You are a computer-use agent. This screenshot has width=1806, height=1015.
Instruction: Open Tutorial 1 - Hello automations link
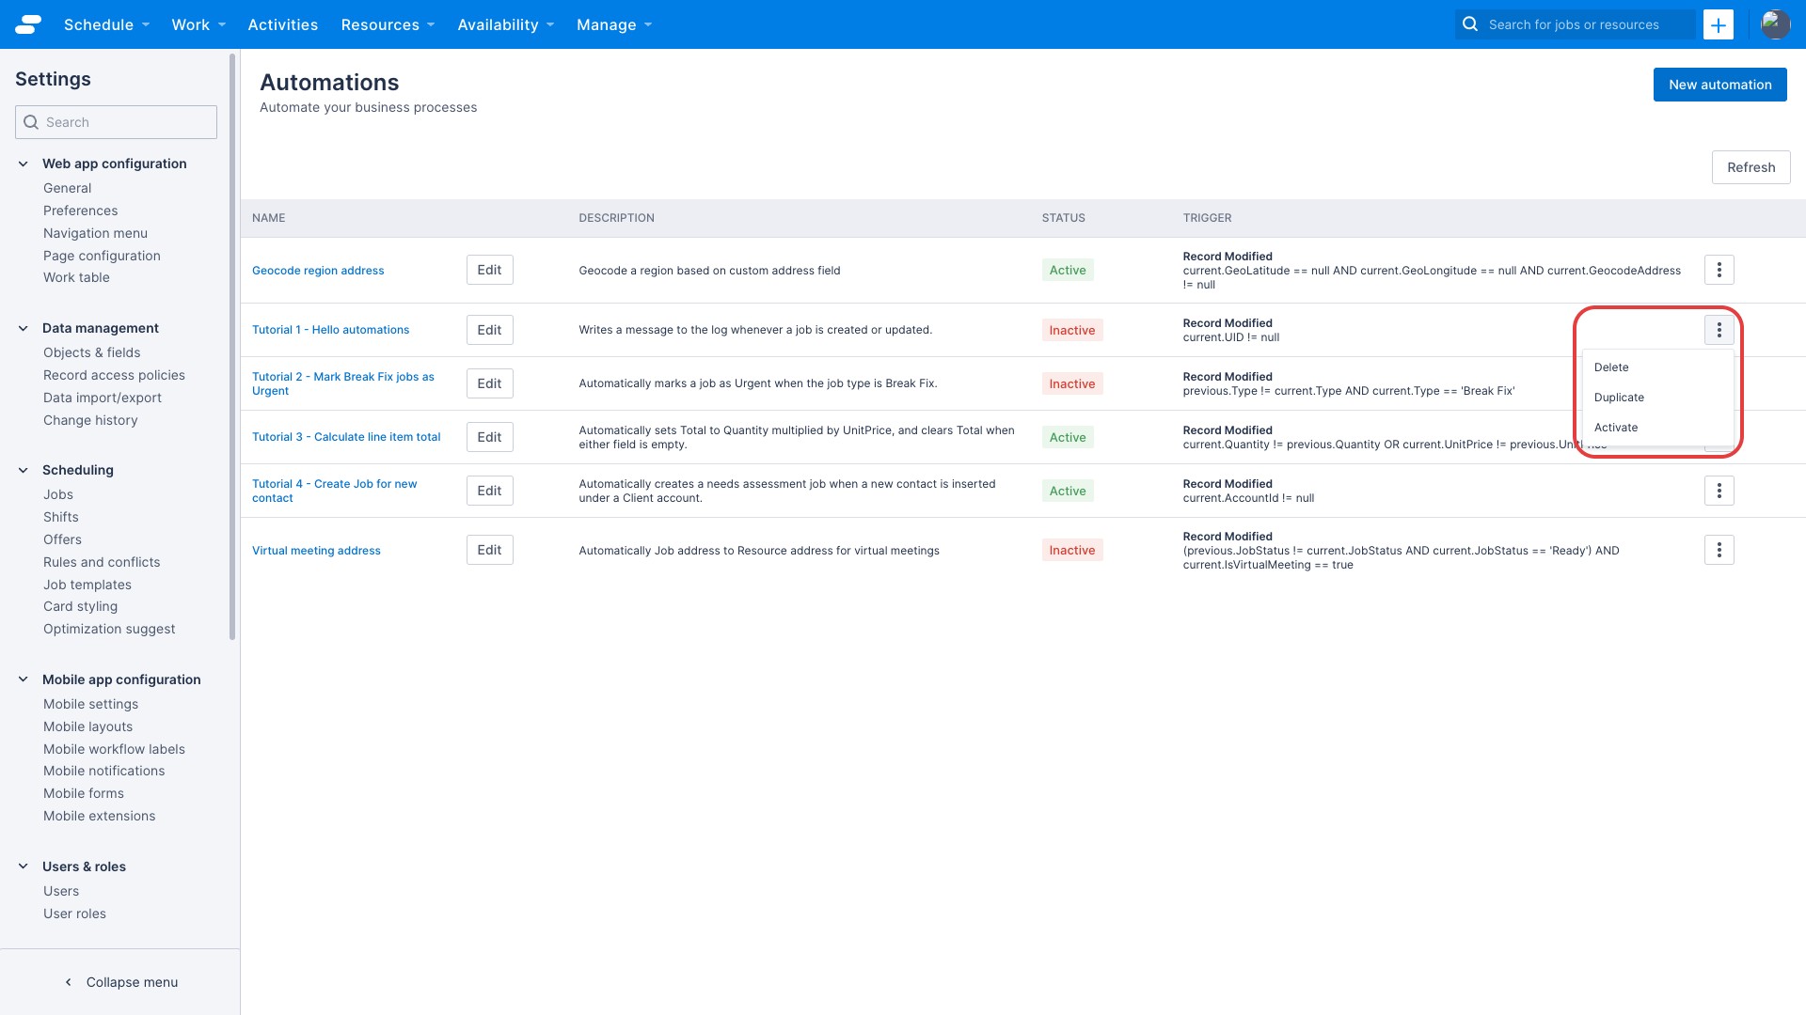330,330
